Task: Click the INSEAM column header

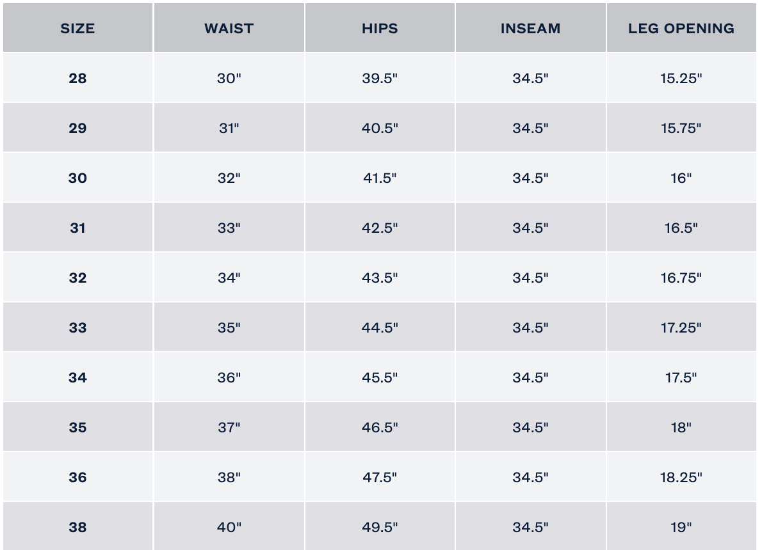Action: pos(530,29)
